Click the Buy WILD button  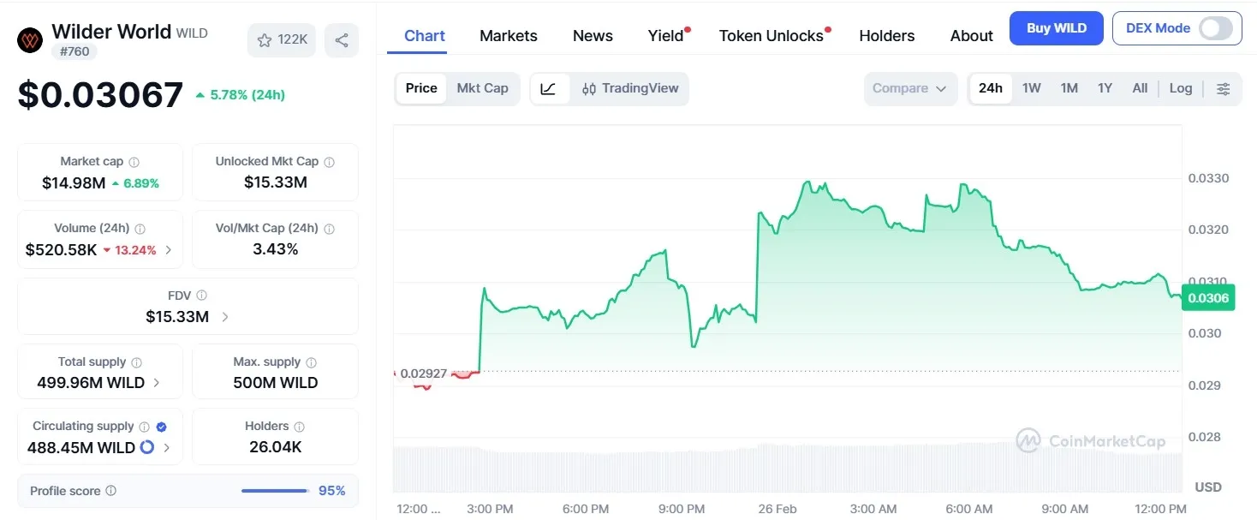click(1056, 27)
